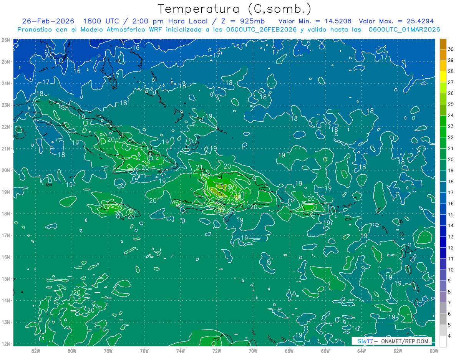Click the '24N' latitude axis label

tap(5, 83)
